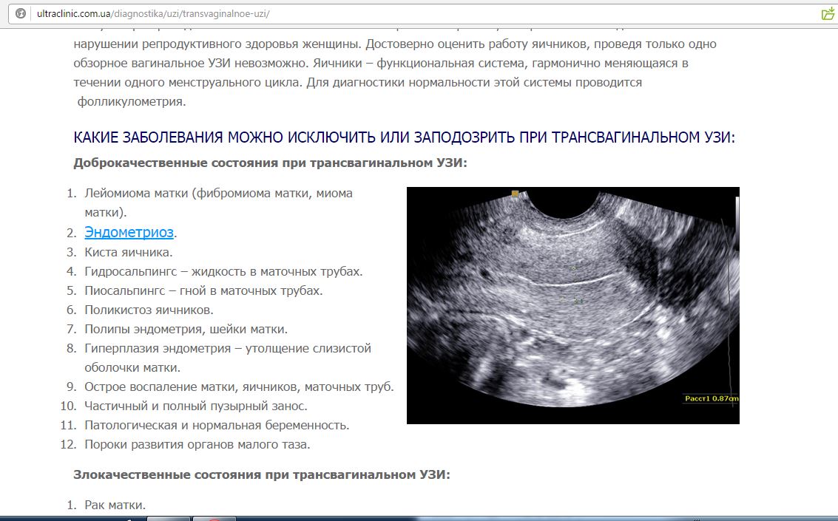Click the caliper markers in the ultrasound center

click(572, 298)
